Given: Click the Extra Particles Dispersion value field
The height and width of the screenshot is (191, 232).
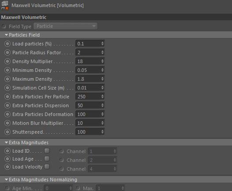Looking at the screenshot, I should pyautogui.click(x=90, y=105).
